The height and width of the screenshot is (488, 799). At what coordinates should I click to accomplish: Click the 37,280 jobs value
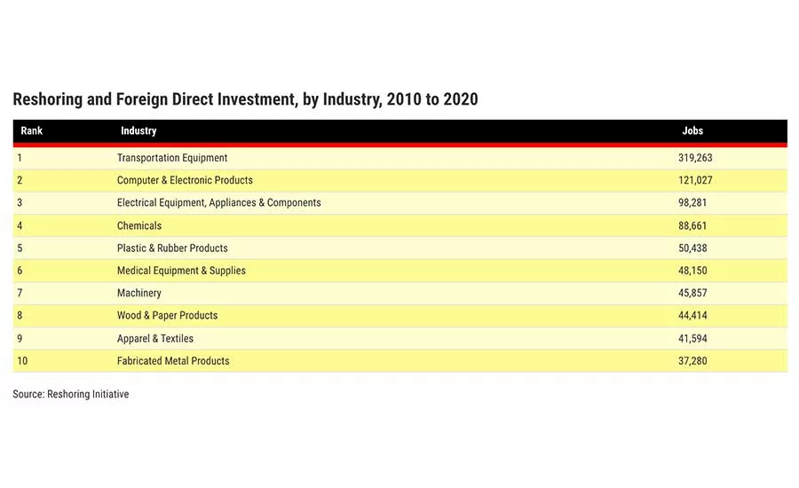pyautogui.click(x=692, y=360)
